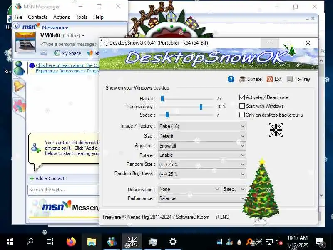Image resolution: width=333 pixels, height=250 pixels.
Task: Switch to MSN Messenger taskbar button
Action: (x=112, y=242)
